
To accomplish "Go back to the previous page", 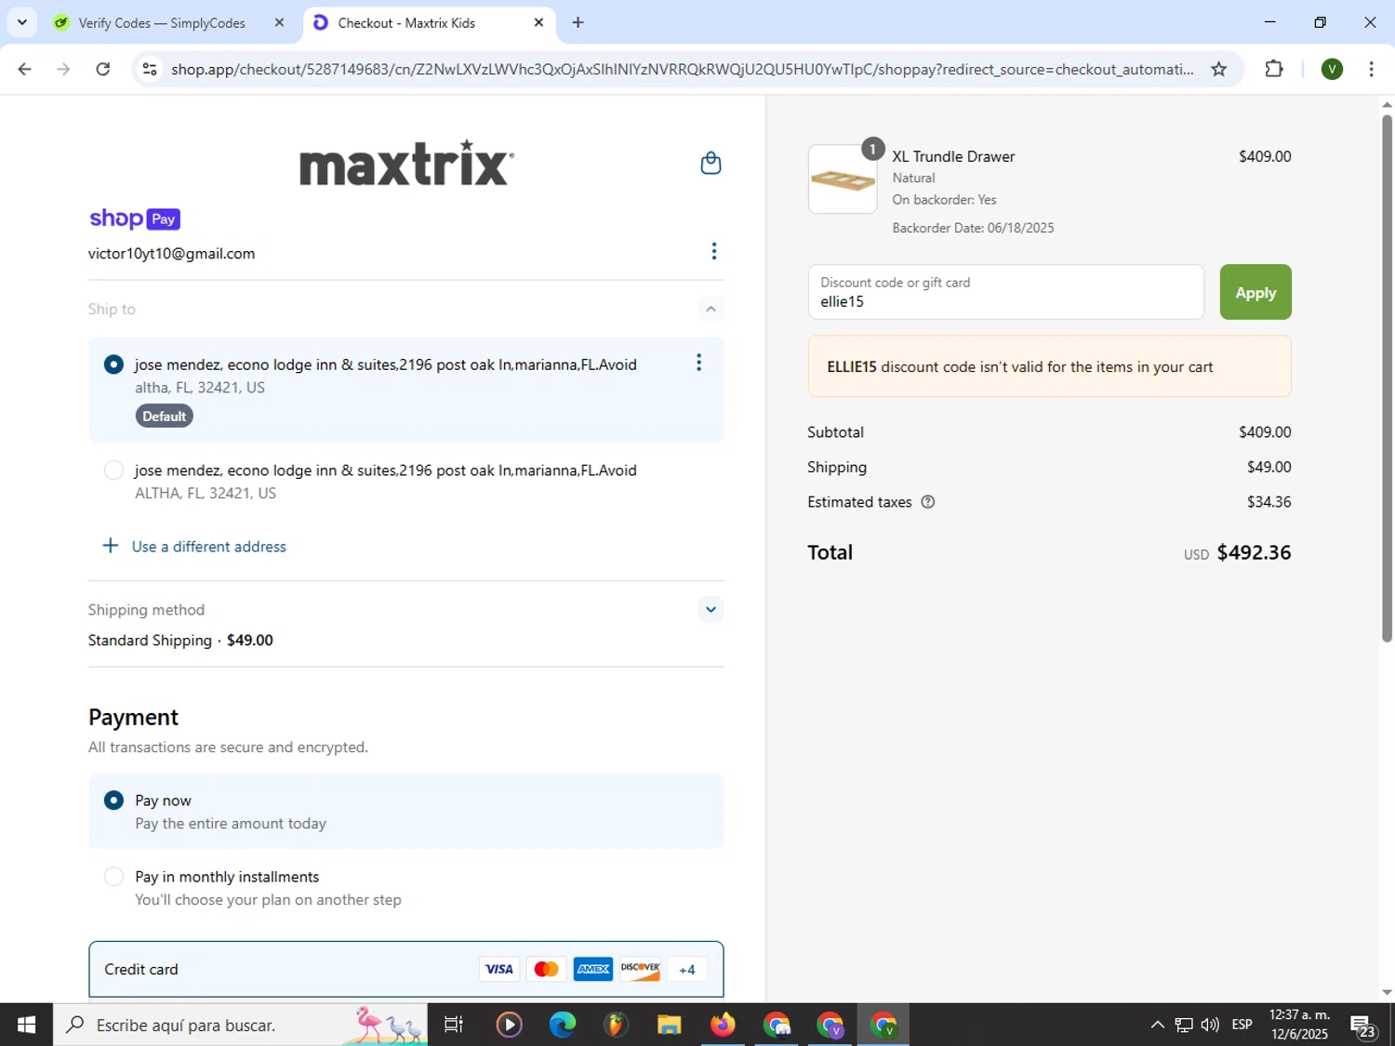I will 25,69.
